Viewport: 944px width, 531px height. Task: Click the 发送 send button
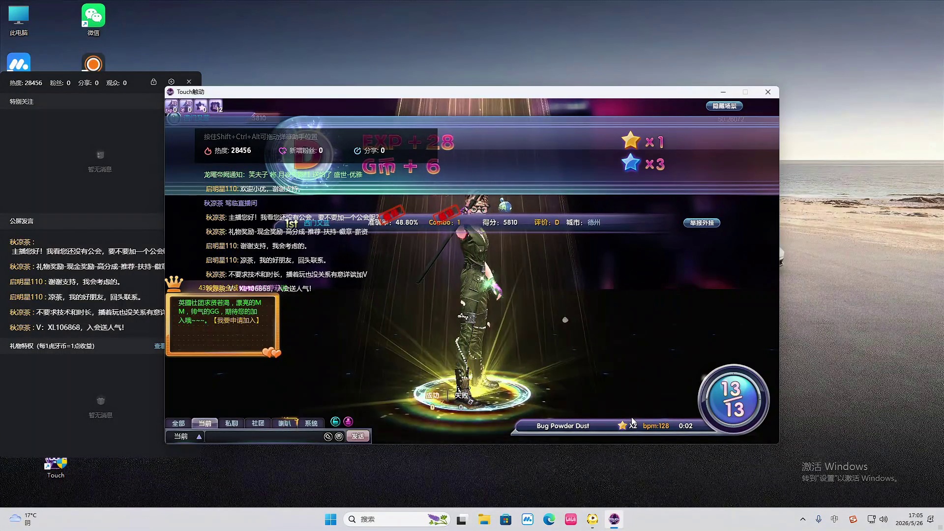(358, 436)
